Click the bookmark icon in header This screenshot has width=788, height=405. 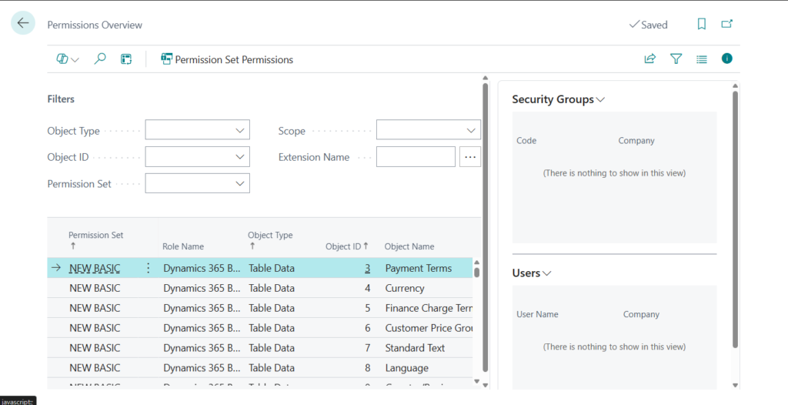click(701, 25)
